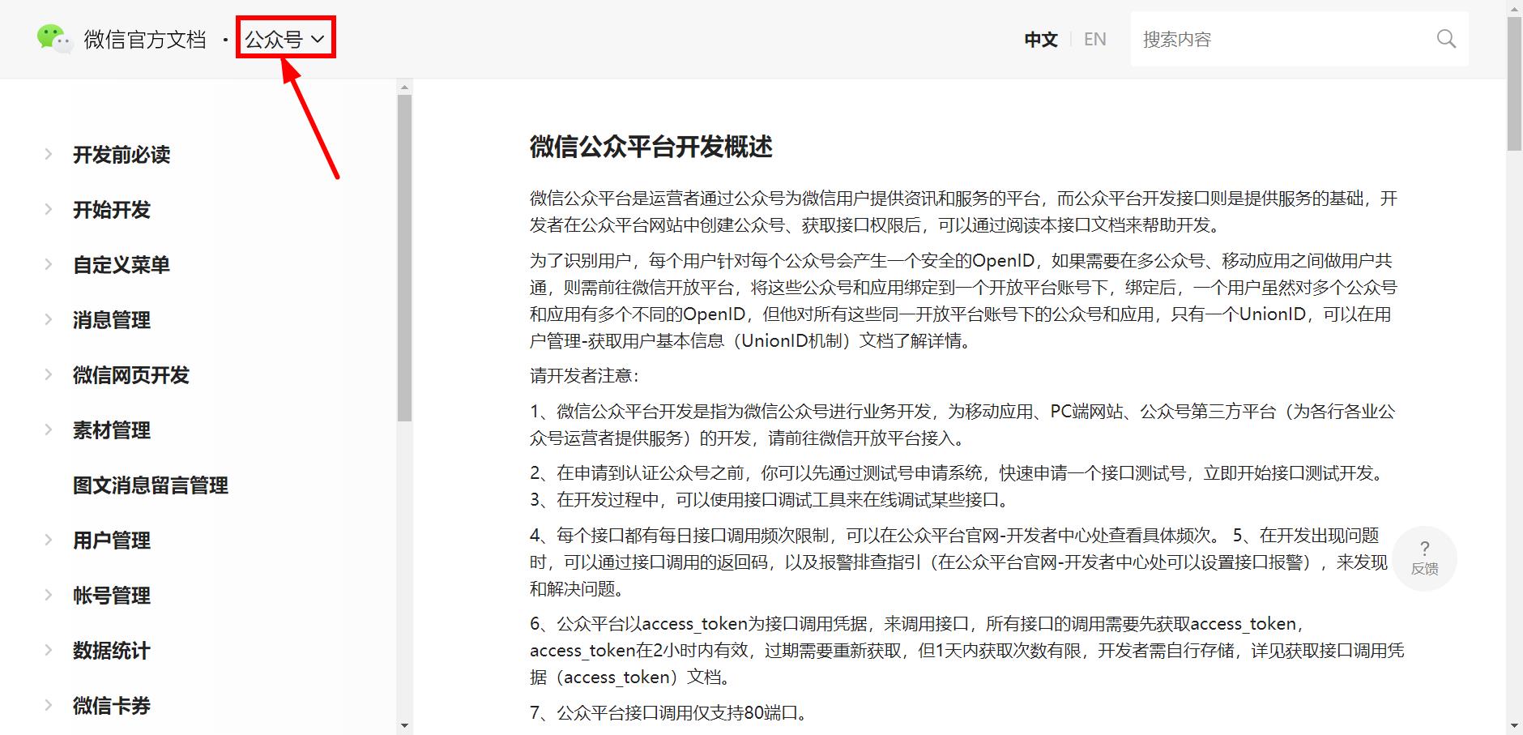
Task: Switch language to EN
Action: point(1094,38)
